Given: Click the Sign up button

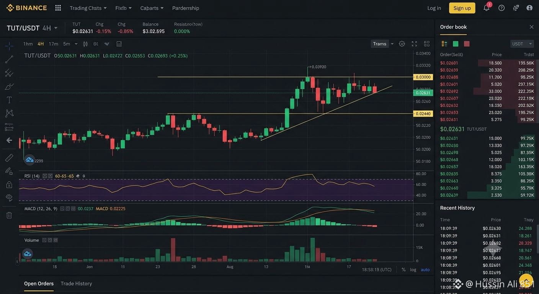Looking at the screenshot, I should pyautogui.click(x=462, y=8).
